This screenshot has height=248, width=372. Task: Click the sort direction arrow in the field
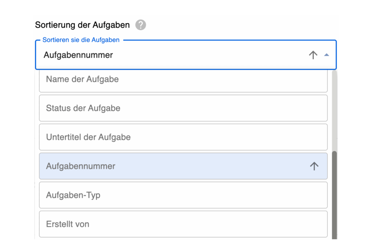tap(313, 55)
